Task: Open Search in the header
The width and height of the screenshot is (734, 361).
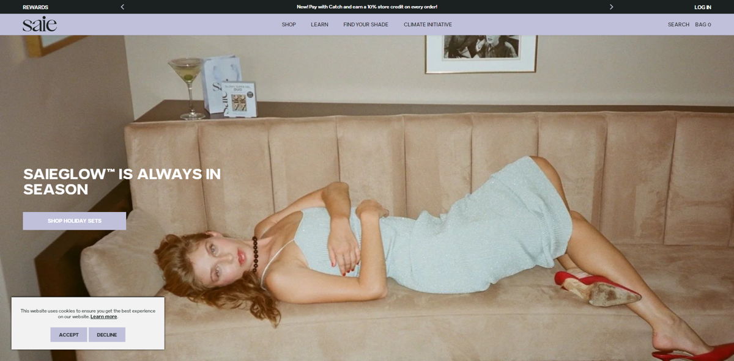Action: tap(678, 24)
